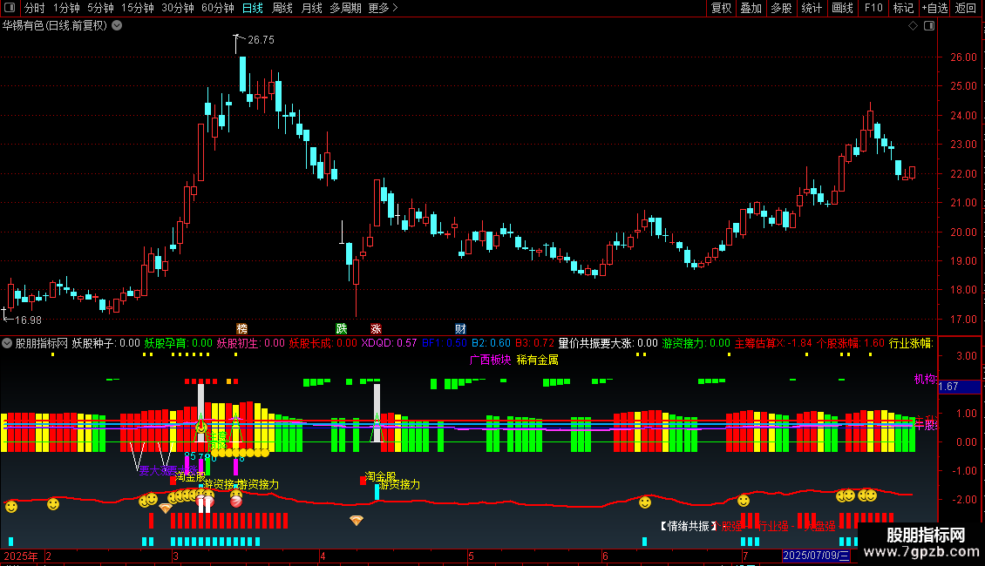985x566 pixels.
Task: Expand the 更多 periods menu
Action: (383, 8)
